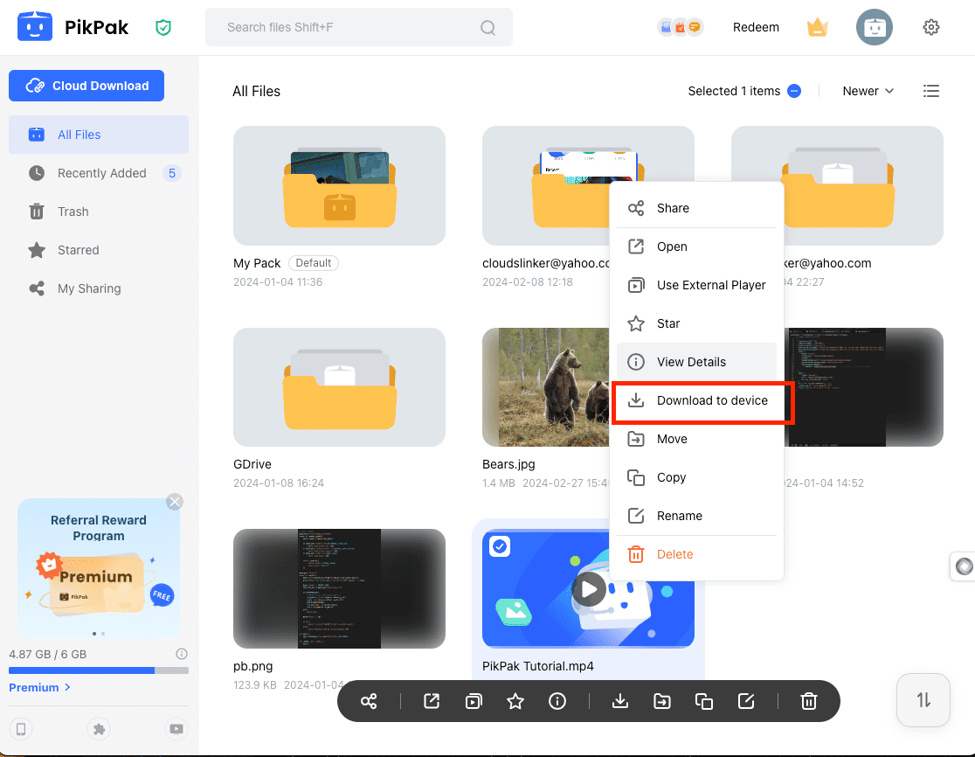Image resolution: width=975 pixels, height=757 pixels.
Task: Uncheck the PikPak Tutorial.mp4 selection checkbox
Action: pos(500,546)
